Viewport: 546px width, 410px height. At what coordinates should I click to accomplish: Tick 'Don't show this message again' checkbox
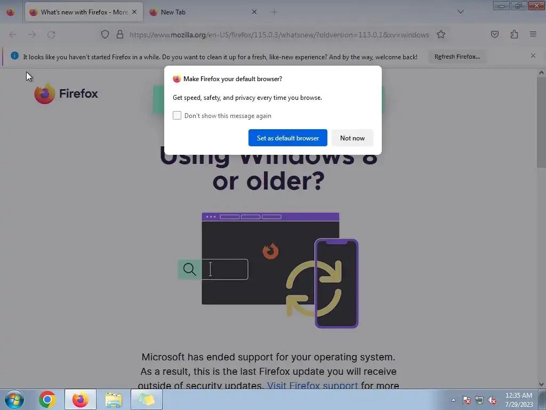pos(177,115)
